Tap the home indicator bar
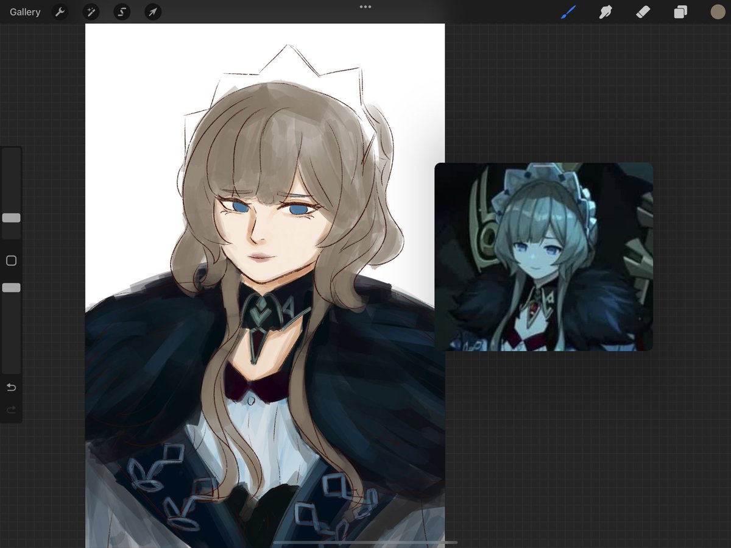This screenshot has width=731, height=548. [365, 542]
